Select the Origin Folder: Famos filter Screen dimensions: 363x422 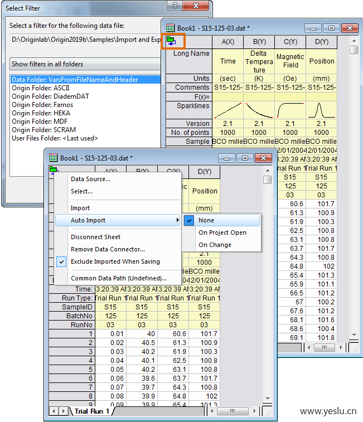pos(42,105)
